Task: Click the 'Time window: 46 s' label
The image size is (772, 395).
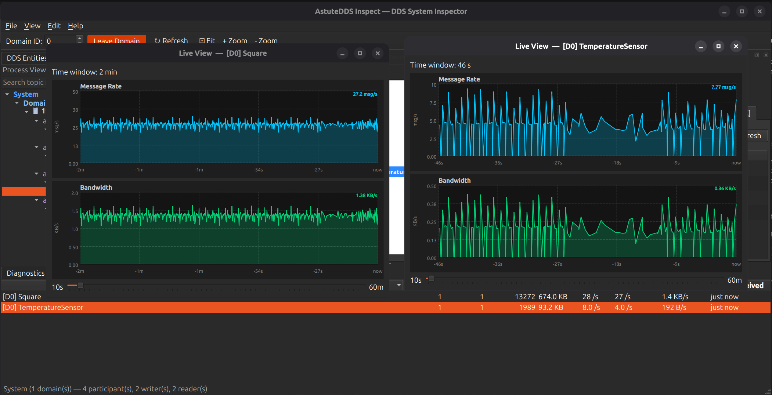Action: tap(440, 65)
